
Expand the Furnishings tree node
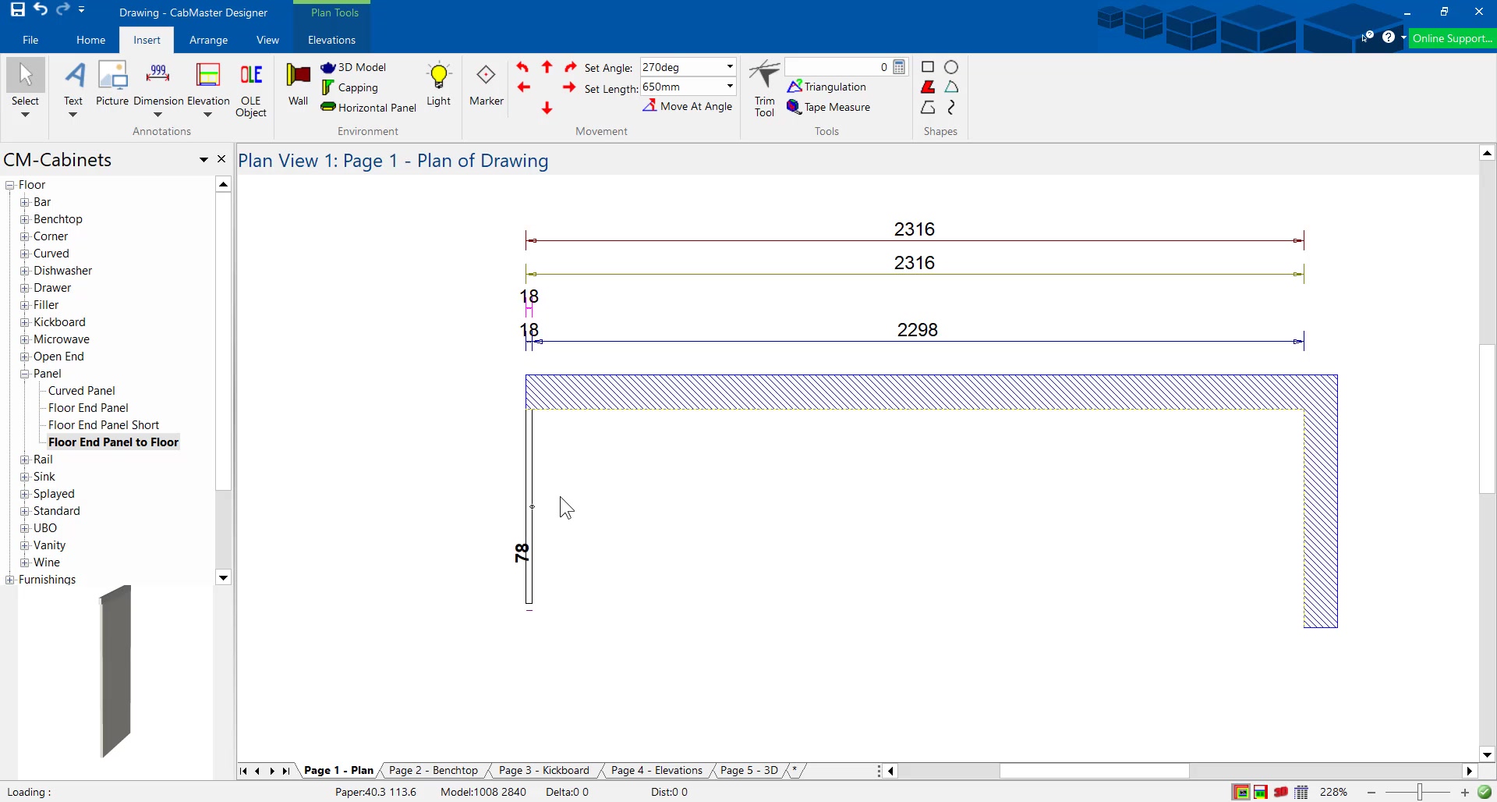coord(9,580)
